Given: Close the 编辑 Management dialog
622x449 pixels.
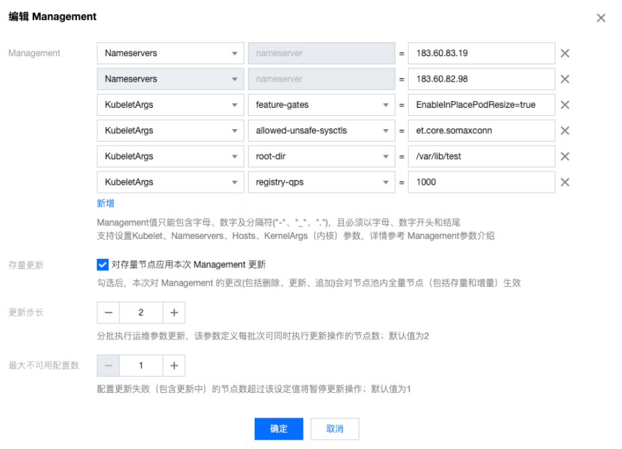Looking at the screenshot, I should point(601,18).
